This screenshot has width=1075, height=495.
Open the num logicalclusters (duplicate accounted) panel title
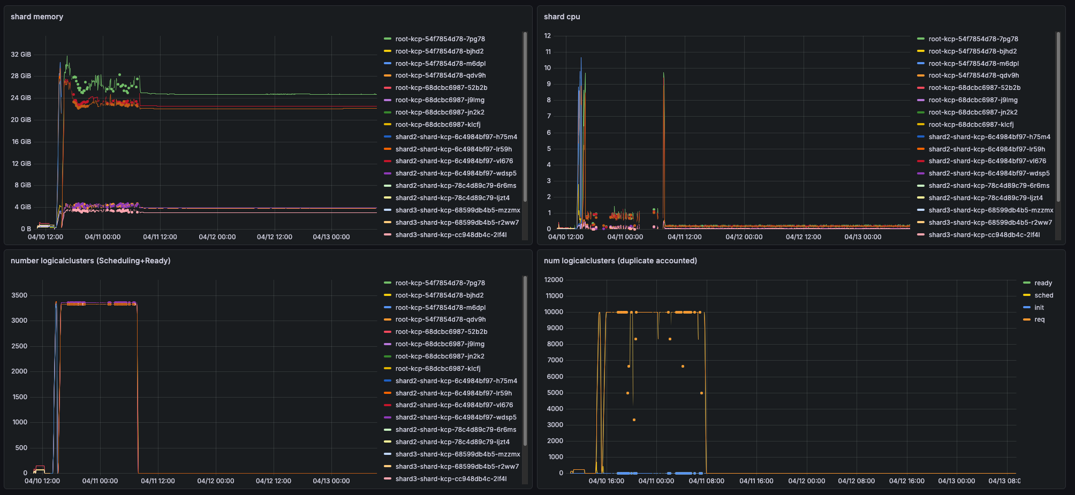(x=620, y=261)
